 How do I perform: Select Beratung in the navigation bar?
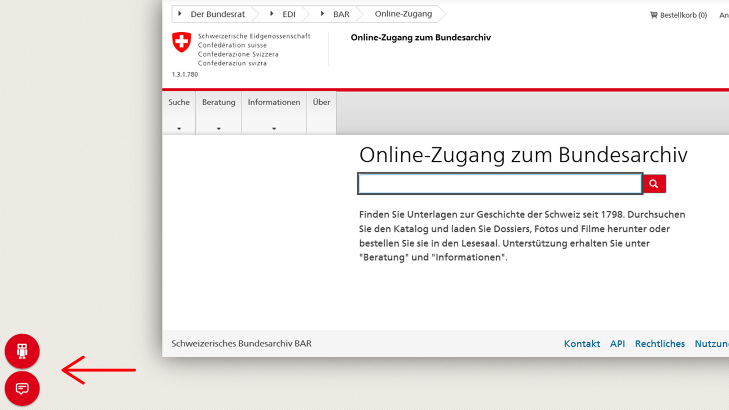218,102
